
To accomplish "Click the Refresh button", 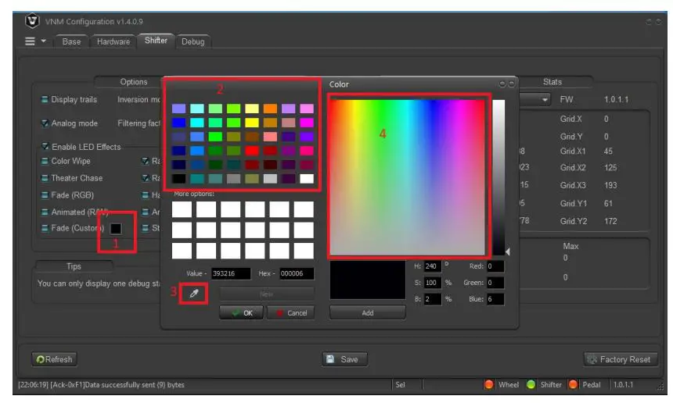I will point(55,359).
